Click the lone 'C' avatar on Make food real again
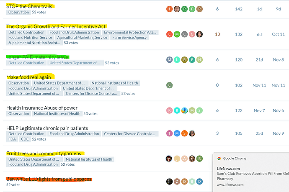 click(169, 85)
